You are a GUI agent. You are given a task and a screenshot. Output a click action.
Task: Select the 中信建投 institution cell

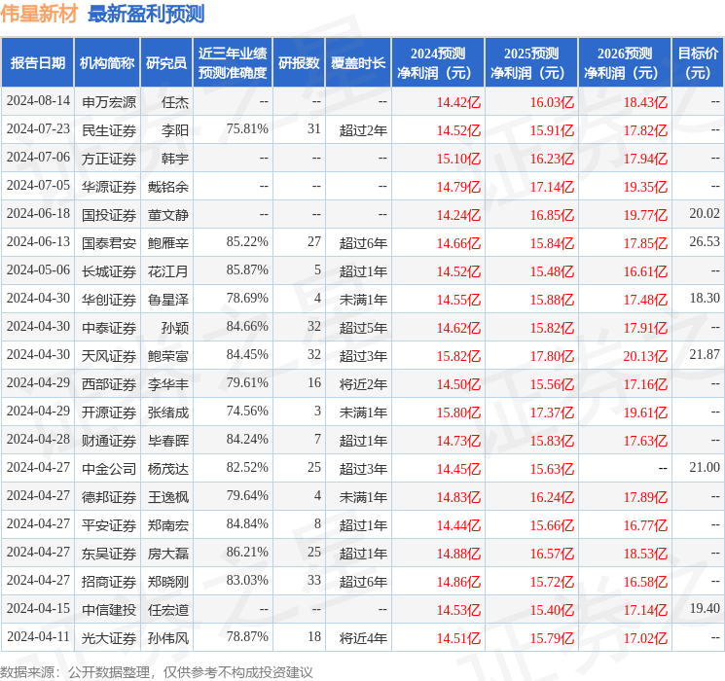(109, 609)
